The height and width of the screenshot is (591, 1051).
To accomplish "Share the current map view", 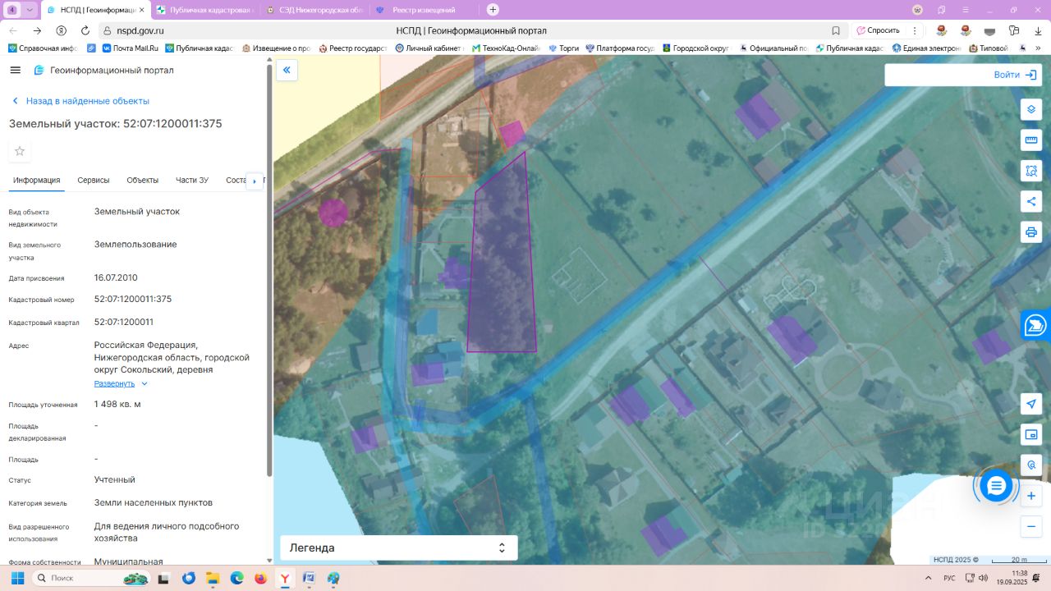I will coord(1031,201).
